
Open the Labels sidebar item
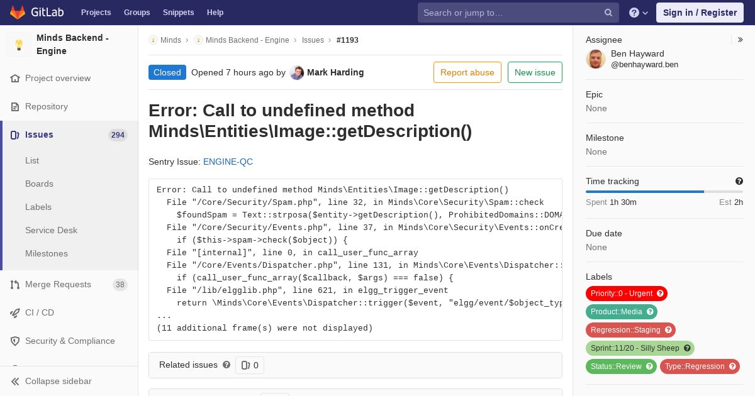pos(38,207)
